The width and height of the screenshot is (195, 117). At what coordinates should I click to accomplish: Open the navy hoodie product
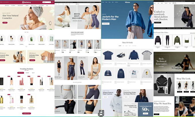coord(121,74)
